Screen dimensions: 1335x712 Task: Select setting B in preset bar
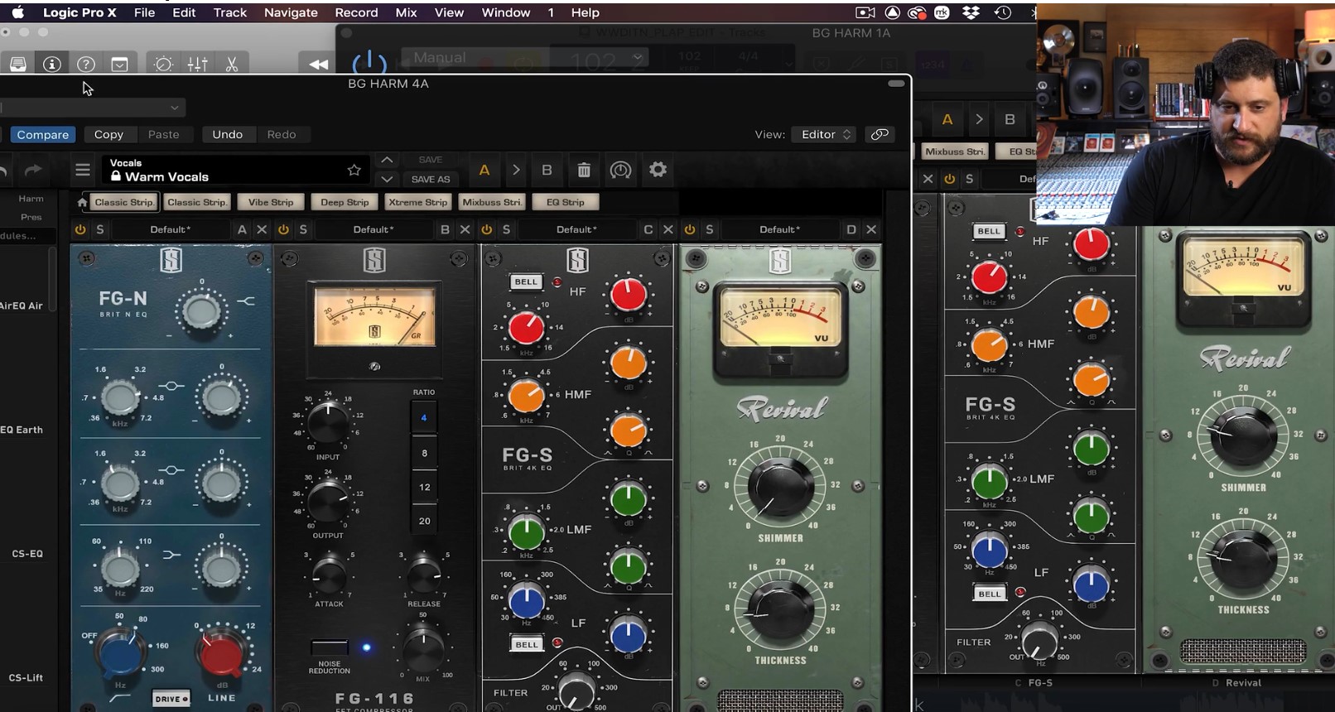coord(547,170)
